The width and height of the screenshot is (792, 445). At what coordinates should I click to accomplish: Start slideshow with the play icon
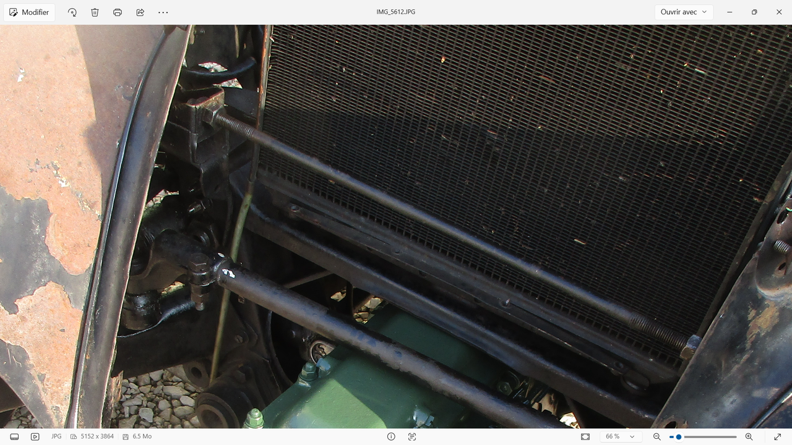[35, 436]
